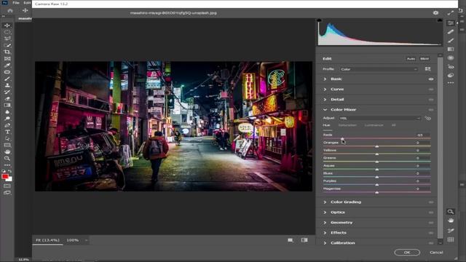Expand the Color Grading panel
The image size is (466, 262).
pos(325,202)
